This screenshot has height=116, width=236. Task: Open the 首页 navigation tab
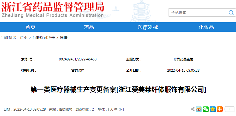pos(30,27)
